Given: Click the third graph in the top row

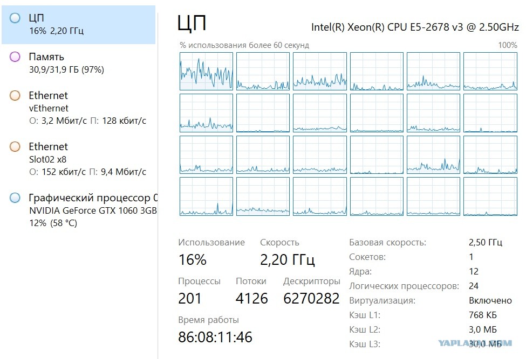Looking at the screenshot, I should pos(320,71).
